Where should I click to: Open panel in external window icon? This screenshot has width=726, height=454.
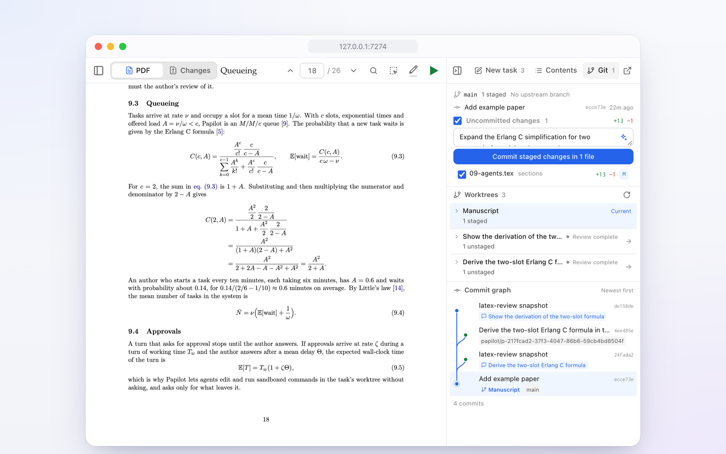(628, 70)
